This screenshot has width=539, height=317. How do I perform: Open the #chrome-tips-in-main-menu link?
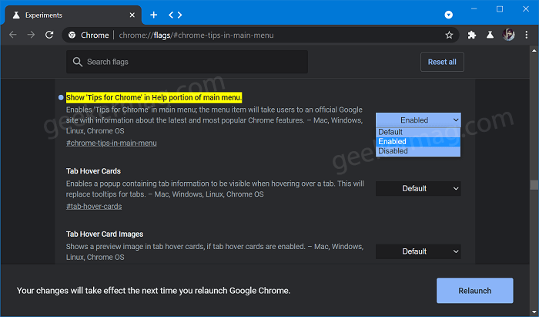[112, 143]
